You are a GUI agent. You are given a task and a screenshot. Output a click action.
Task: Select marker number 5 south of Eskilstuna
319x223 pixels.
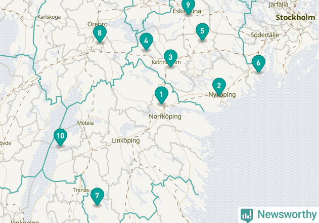click(x=202, y=31)
